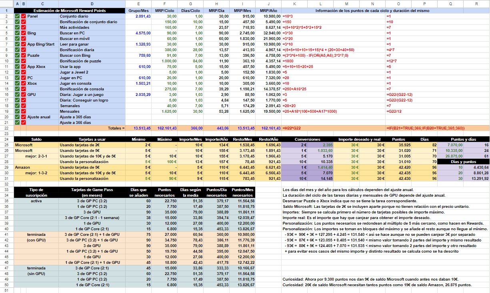Select '3 de GP Core (2:1) + 1 de GPU' cell
The width and height of the screenshot is (490, 293).
click(x=92, y=234)
